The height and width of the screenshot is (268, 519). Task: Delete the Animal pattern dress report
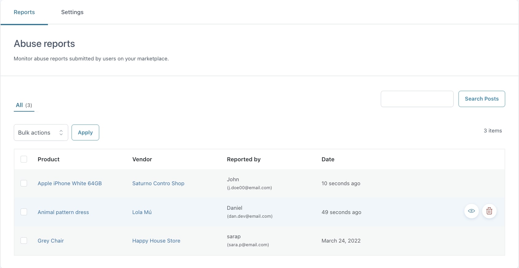click(x=489, y=211)
